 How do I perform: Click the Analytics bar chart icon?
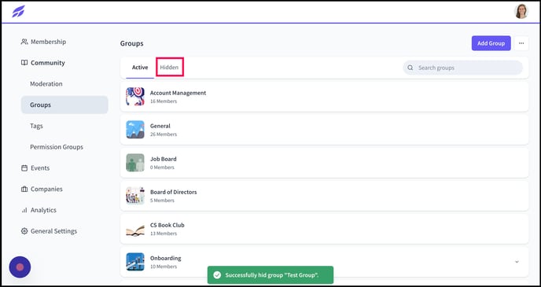(24, 210)
